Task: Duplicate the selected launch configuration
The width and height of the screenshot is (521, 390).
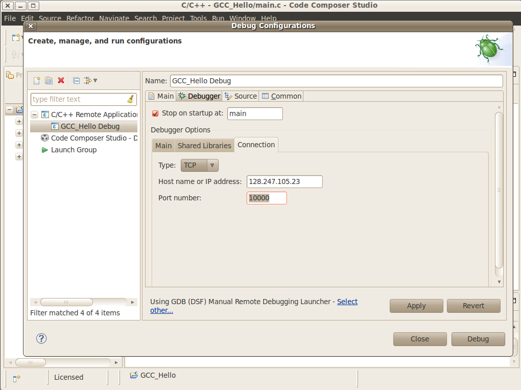Action: tap(49, 80)
